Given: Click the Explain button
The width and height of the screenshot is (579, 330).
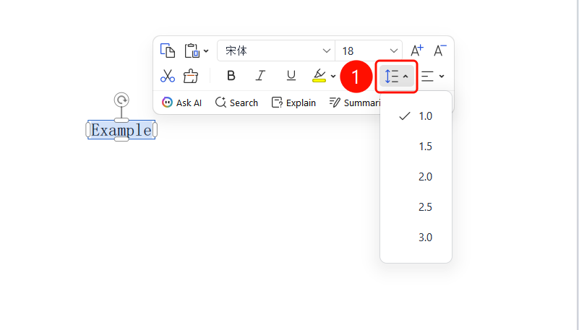Looking at the screenshot, I should click(293, 103).
